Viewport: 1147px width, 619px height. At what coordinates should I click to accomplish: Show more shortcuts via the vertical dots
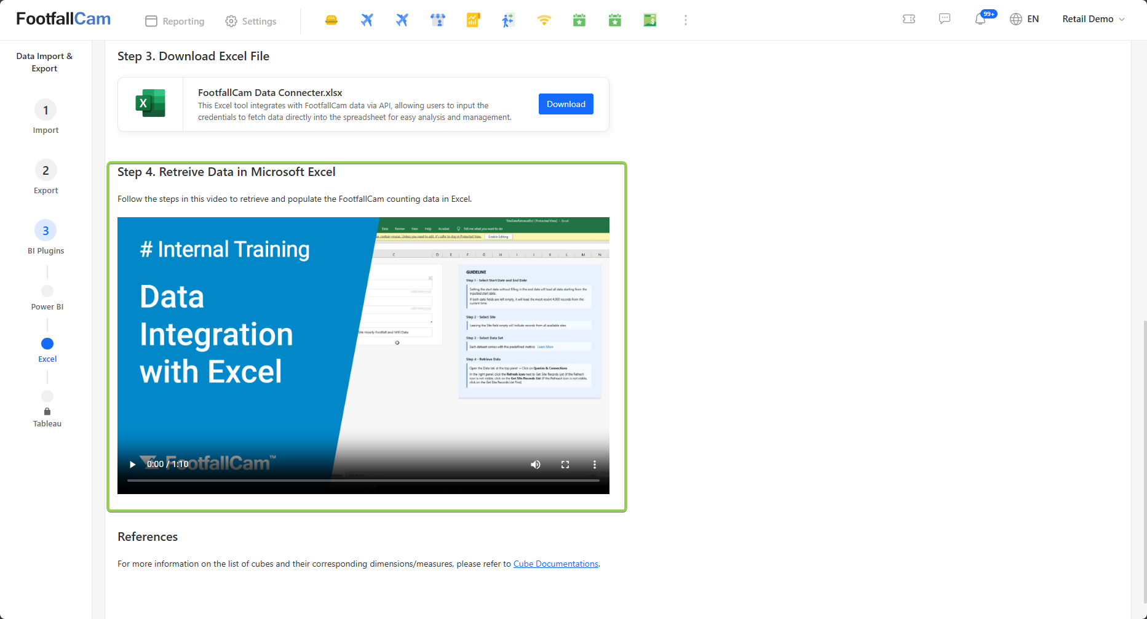click(686, 20)
